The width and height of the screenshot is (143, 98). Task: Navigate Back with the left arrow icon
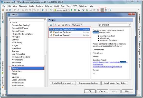[43, 10]
